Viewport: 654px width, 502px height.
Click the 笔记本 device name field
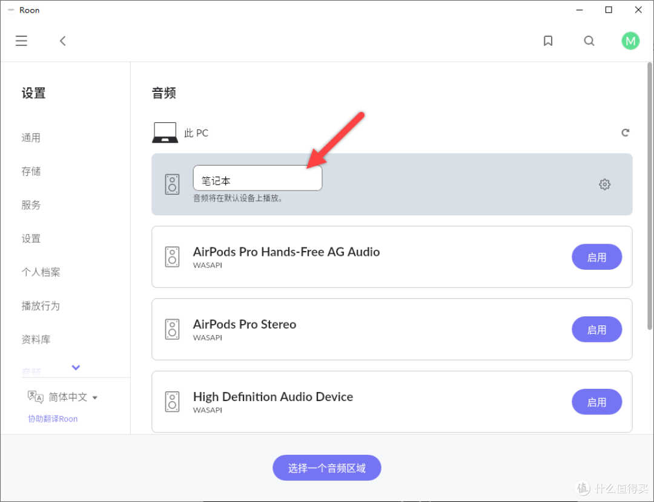(257, 180)
